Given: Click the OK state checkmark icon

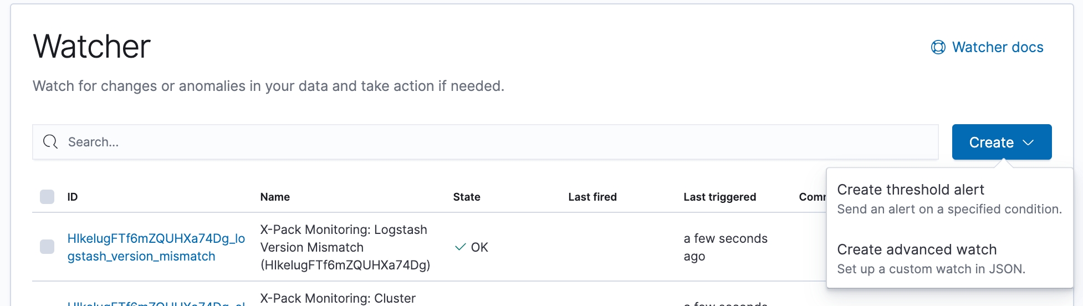Looking at the screenshot, I should point(460,247).
